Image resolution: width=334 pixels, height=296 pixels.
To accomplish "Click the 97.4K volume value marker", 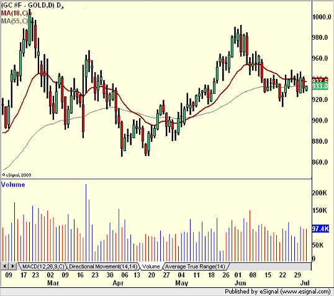I will pos(320,229).
